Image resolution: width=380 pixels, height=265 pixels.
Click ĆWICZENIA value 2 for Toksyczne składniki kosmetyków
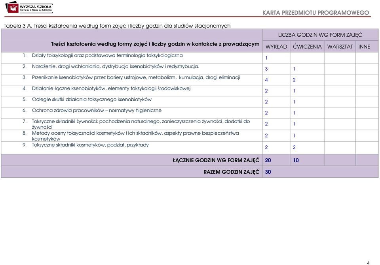(294, 147)
